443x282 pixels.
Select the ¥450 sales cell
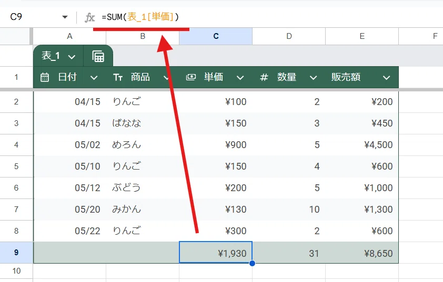(x=362, y=123)
